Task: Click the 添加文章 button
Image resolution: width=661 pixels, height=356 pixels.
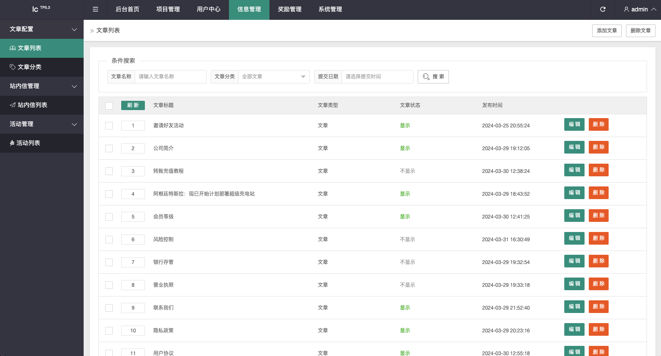Action: [607, 31]
